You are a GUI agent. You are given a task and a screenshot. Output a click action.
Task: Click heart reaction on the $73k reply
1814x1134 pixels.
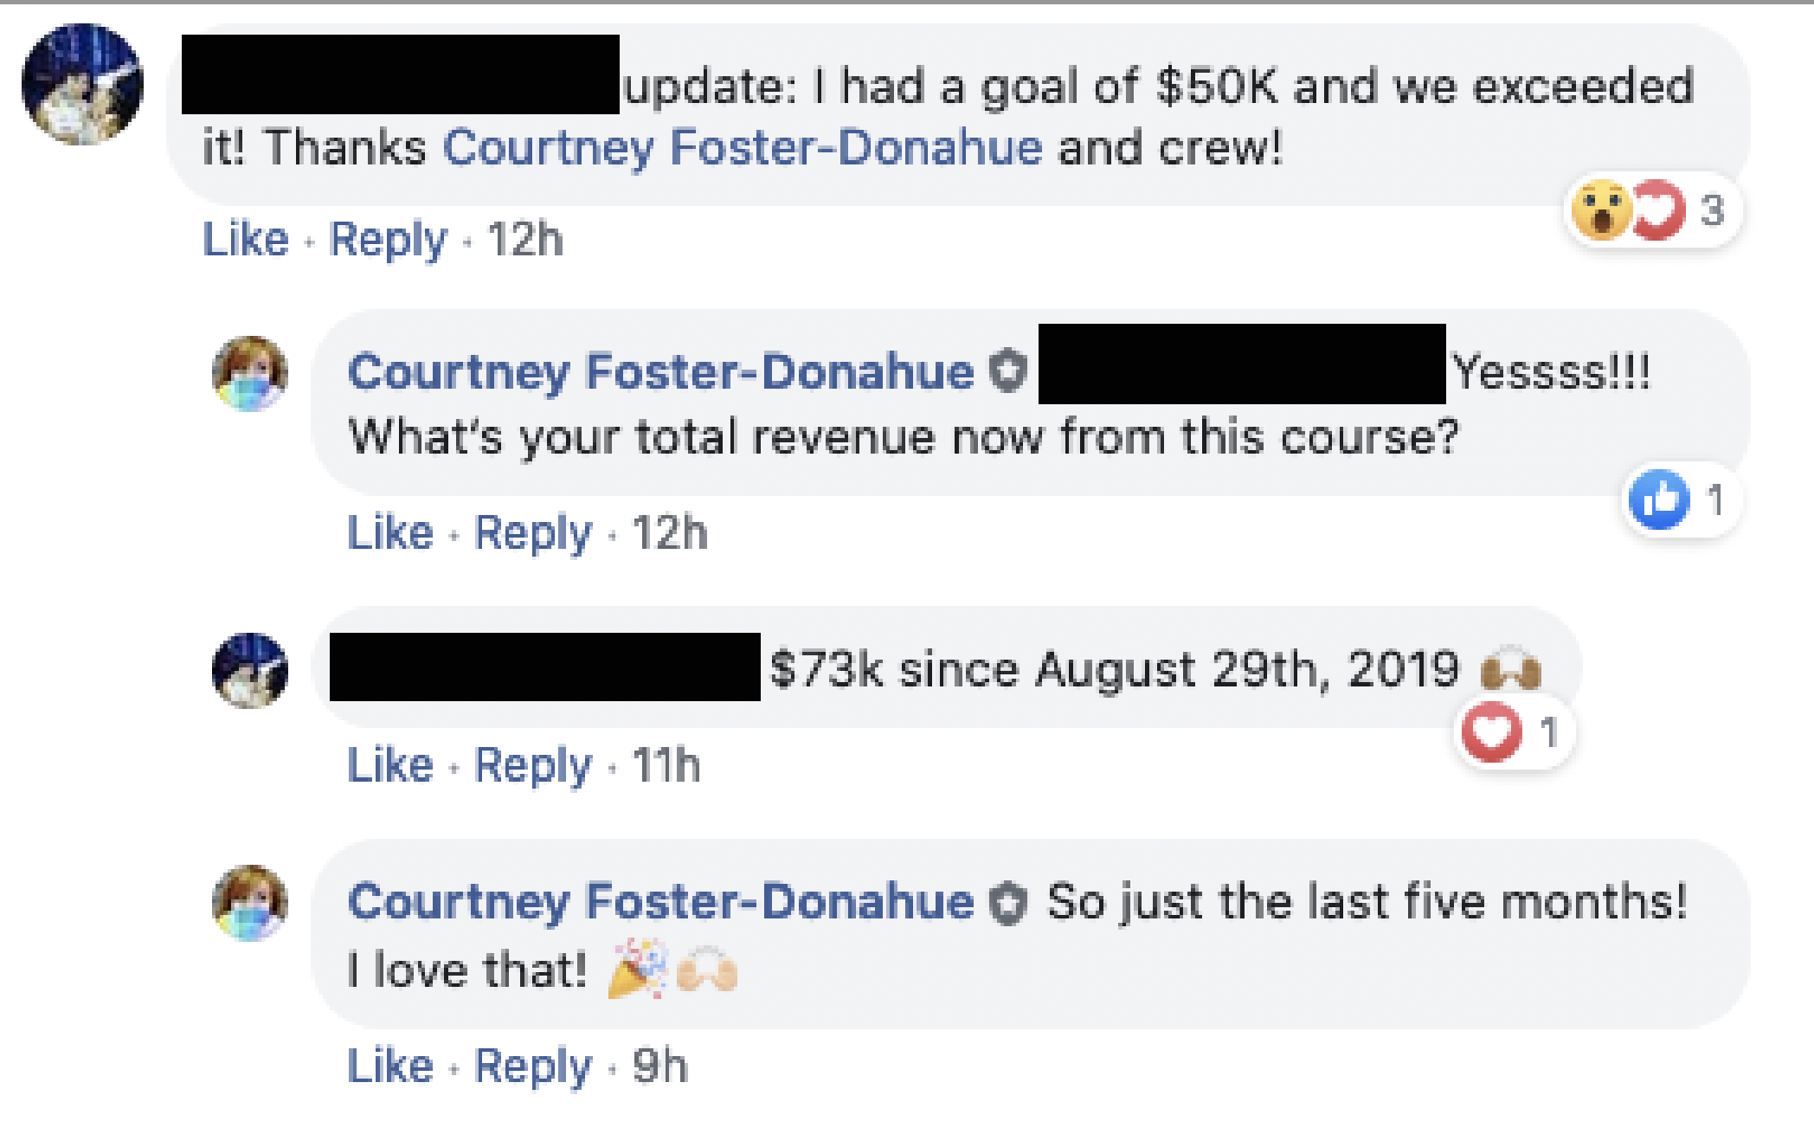point(1491,732)
